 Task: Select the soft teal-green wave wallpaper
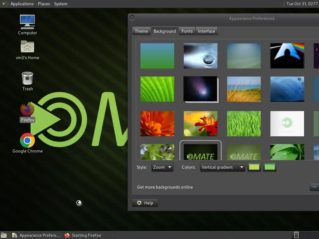coord(244,56)
